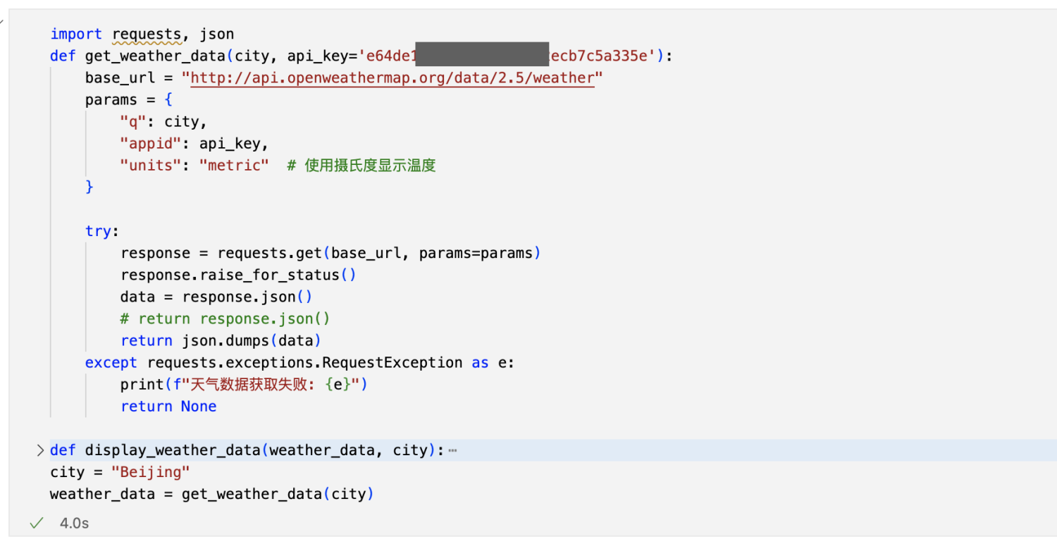The width and height of the screenshot is (1057, 544).
Task: Click the except keyword
Action: [x=111, y=362]
